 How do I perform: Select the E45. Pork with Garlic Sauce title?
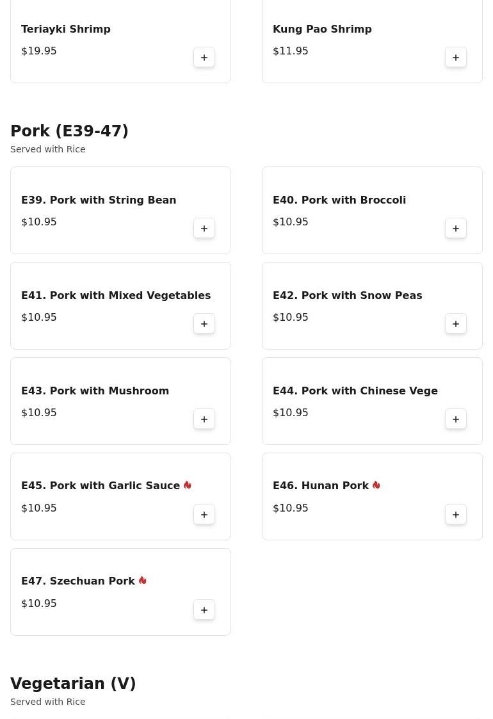(x=101, y=485)
